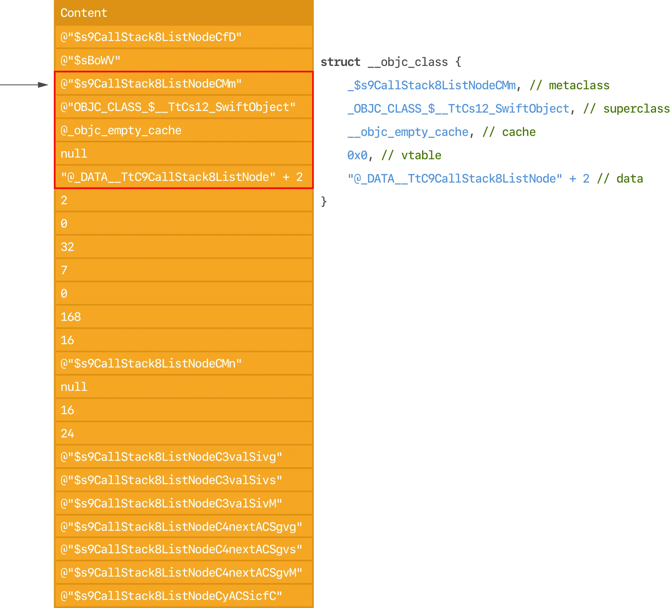The height and width of the screenshot is (608, 671).
Task: Click the struct __objc_class declaration text
Action: click(391, 62)
